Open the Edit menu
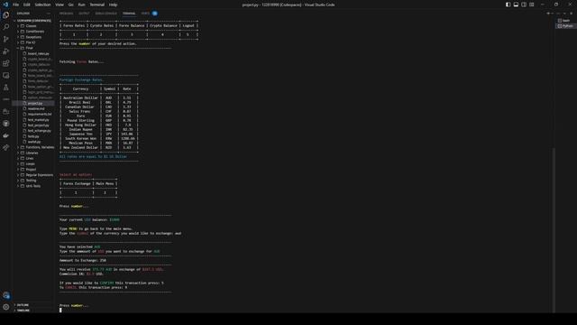This screenshot has height=325, width=577. point(26,5)
